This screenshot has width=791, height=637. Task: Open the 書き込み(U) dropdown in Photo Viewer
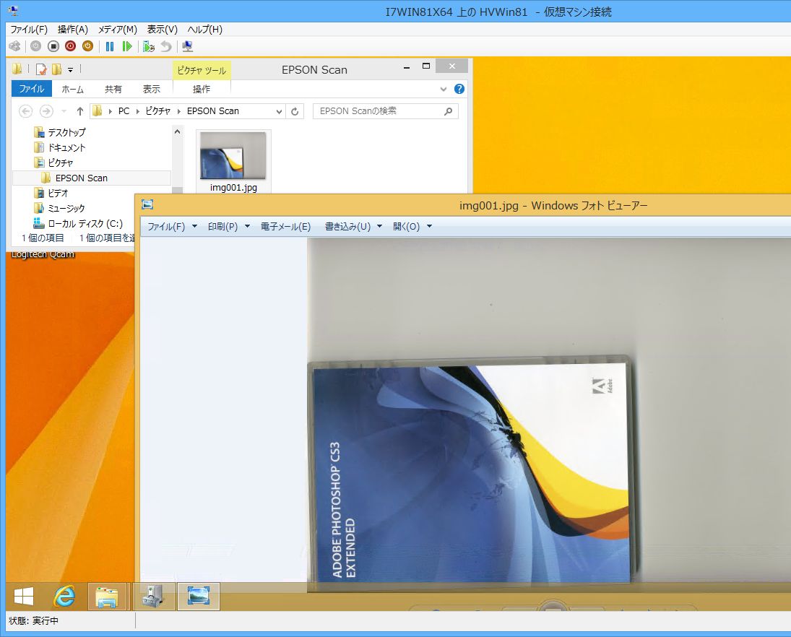tap(354, 227)
